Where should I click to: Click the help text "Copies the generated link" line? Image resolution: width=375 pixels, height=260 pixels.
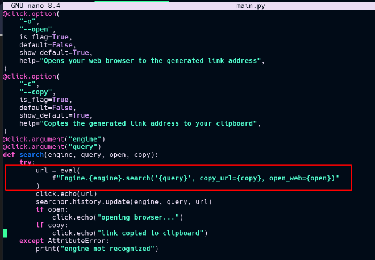140,123
